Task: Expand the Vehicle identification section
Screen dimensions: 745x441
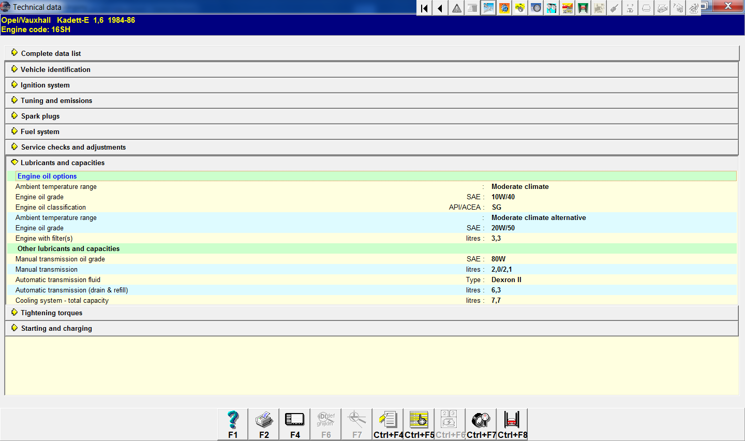Action: 55,69
